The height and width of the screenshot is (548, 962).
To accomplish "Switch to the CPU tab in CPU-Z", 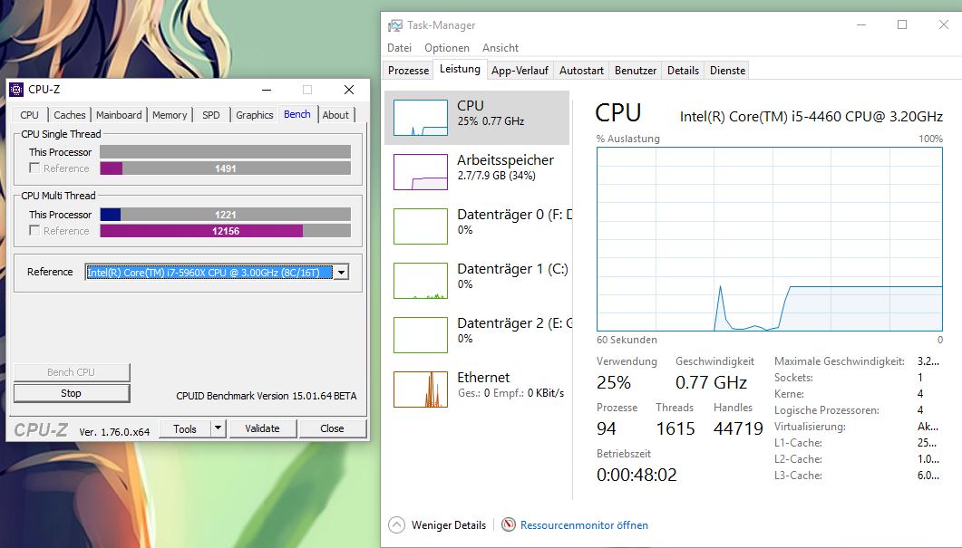I will (x=29, y=115).
